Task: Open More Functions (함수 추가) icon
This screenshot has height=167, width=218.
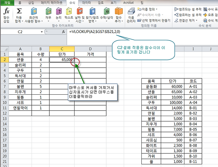Action: pos(119,11)
